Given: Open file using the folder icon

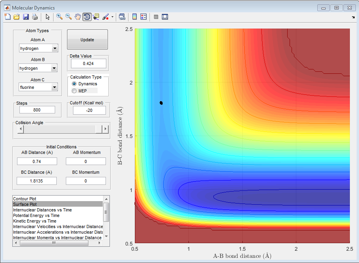Looking at the screenshot, I should click(17, 17).
